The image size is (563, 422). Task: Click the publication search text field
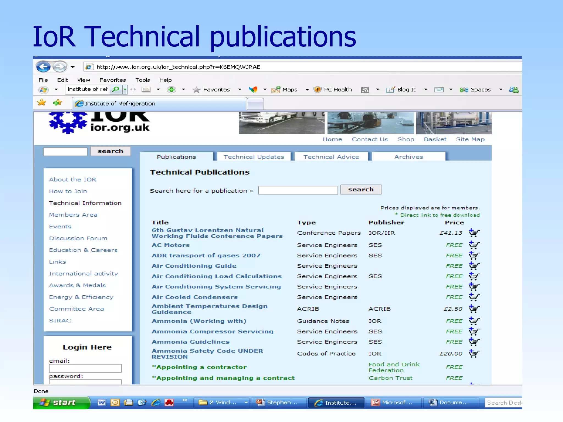click(x=298, y=190)
